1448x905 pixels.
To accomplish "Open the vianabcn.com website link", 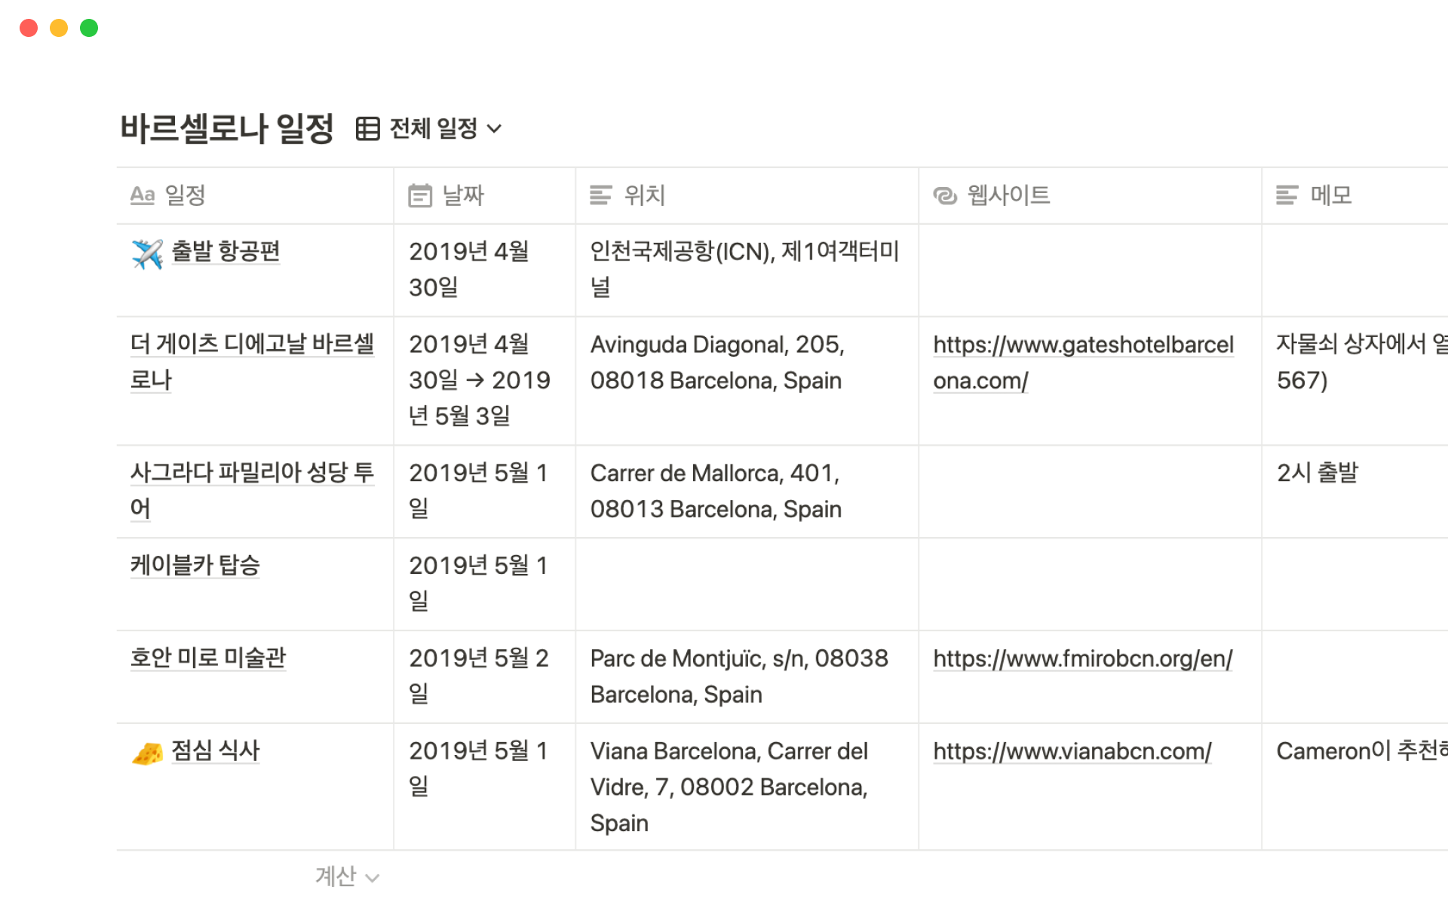I will tap(1072, 752).
